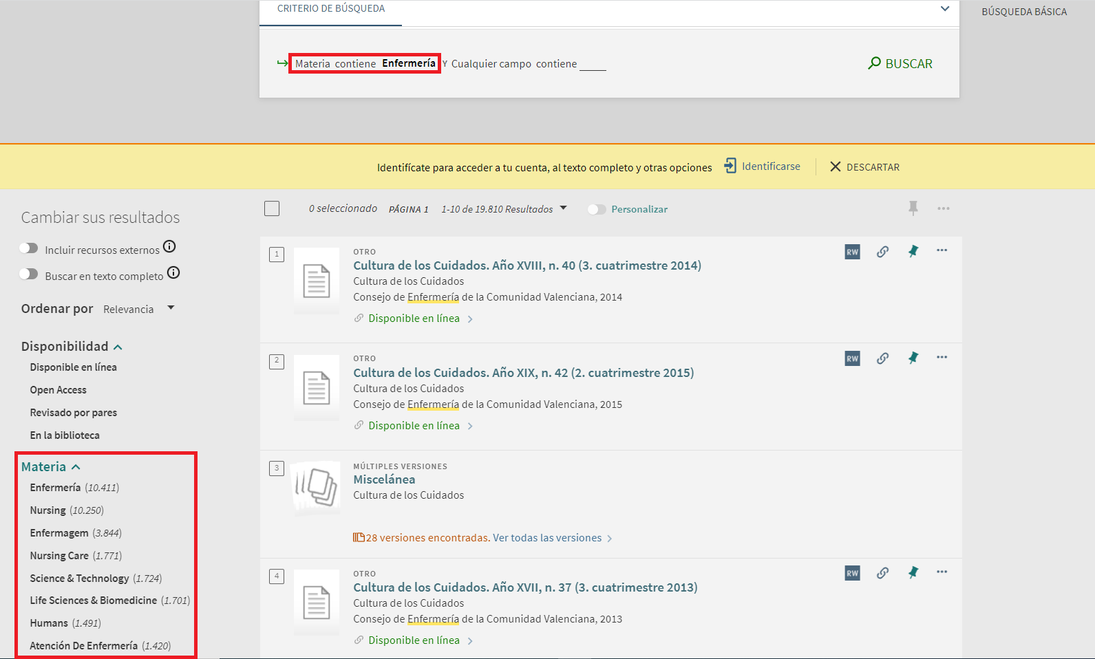
Task: Select the Criterio de Búsqueda tab
Action: point(330,9)
